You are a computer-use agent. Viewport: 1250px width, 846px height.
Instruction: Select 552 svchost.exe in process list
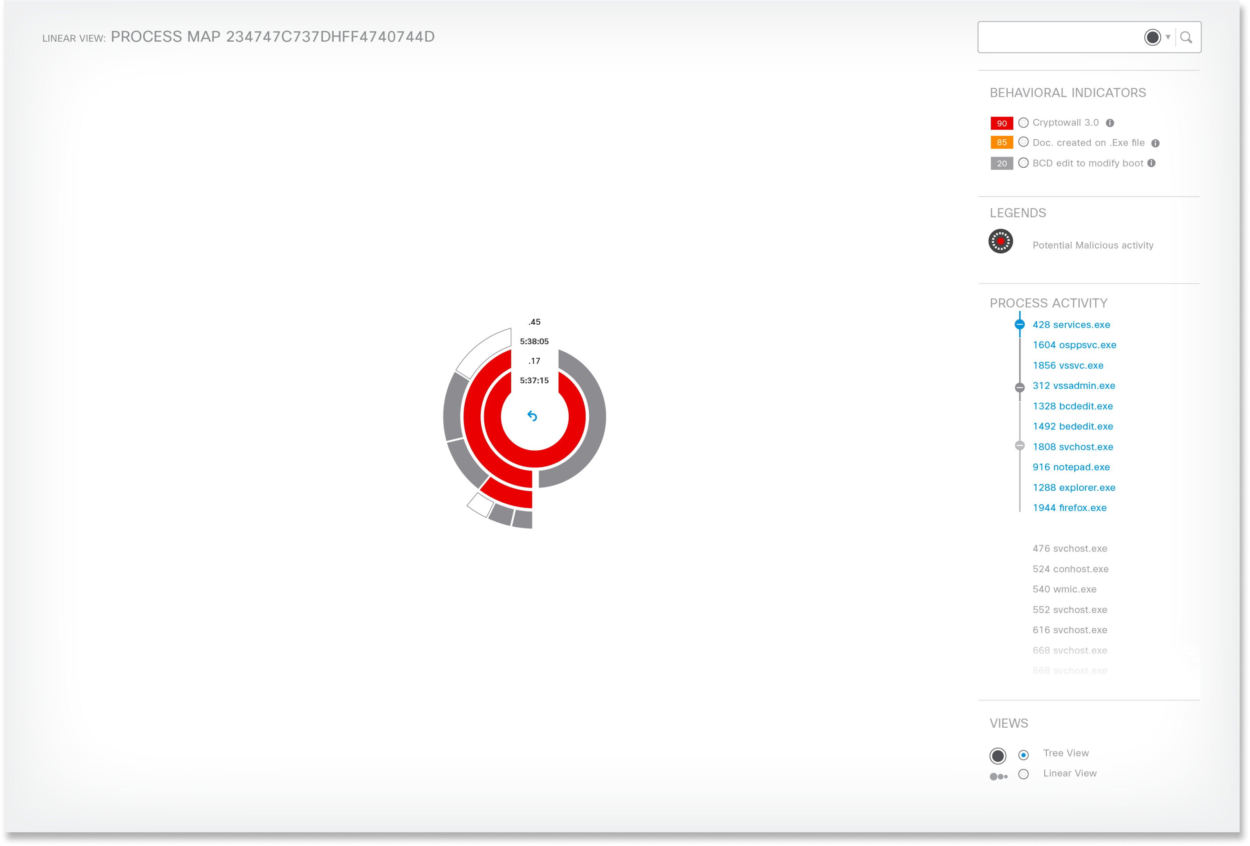point(1070,610)
